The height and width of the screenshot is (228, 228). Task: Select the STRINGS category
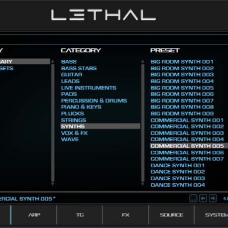[74, 120]
